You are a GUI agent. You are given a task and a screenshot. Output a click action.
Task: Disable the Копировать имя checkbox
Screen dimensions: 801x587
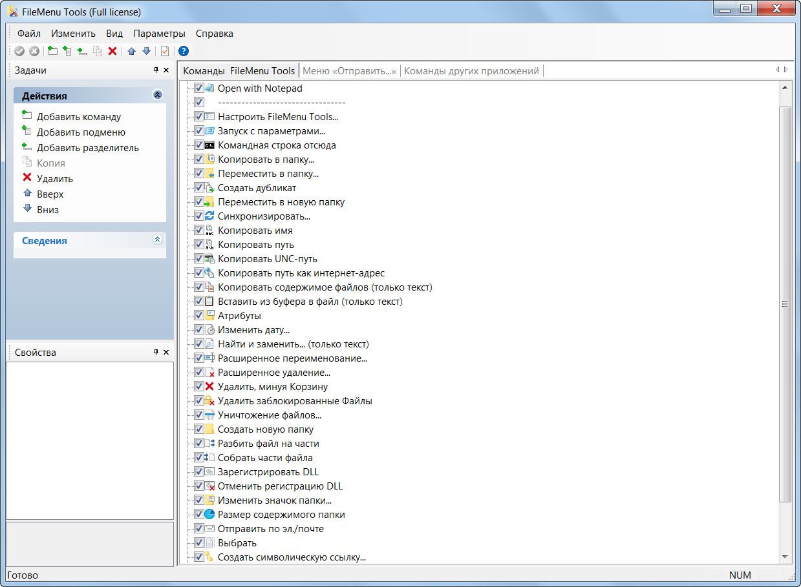(x=199, y=231)
